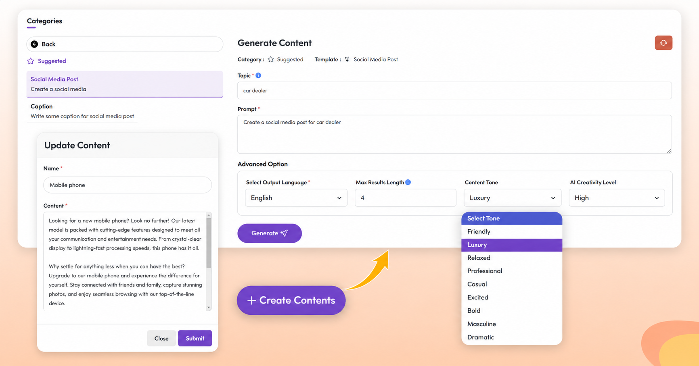Screen dimensions: 699x366
Task: Select the Professional tone option
Action: 485,271
